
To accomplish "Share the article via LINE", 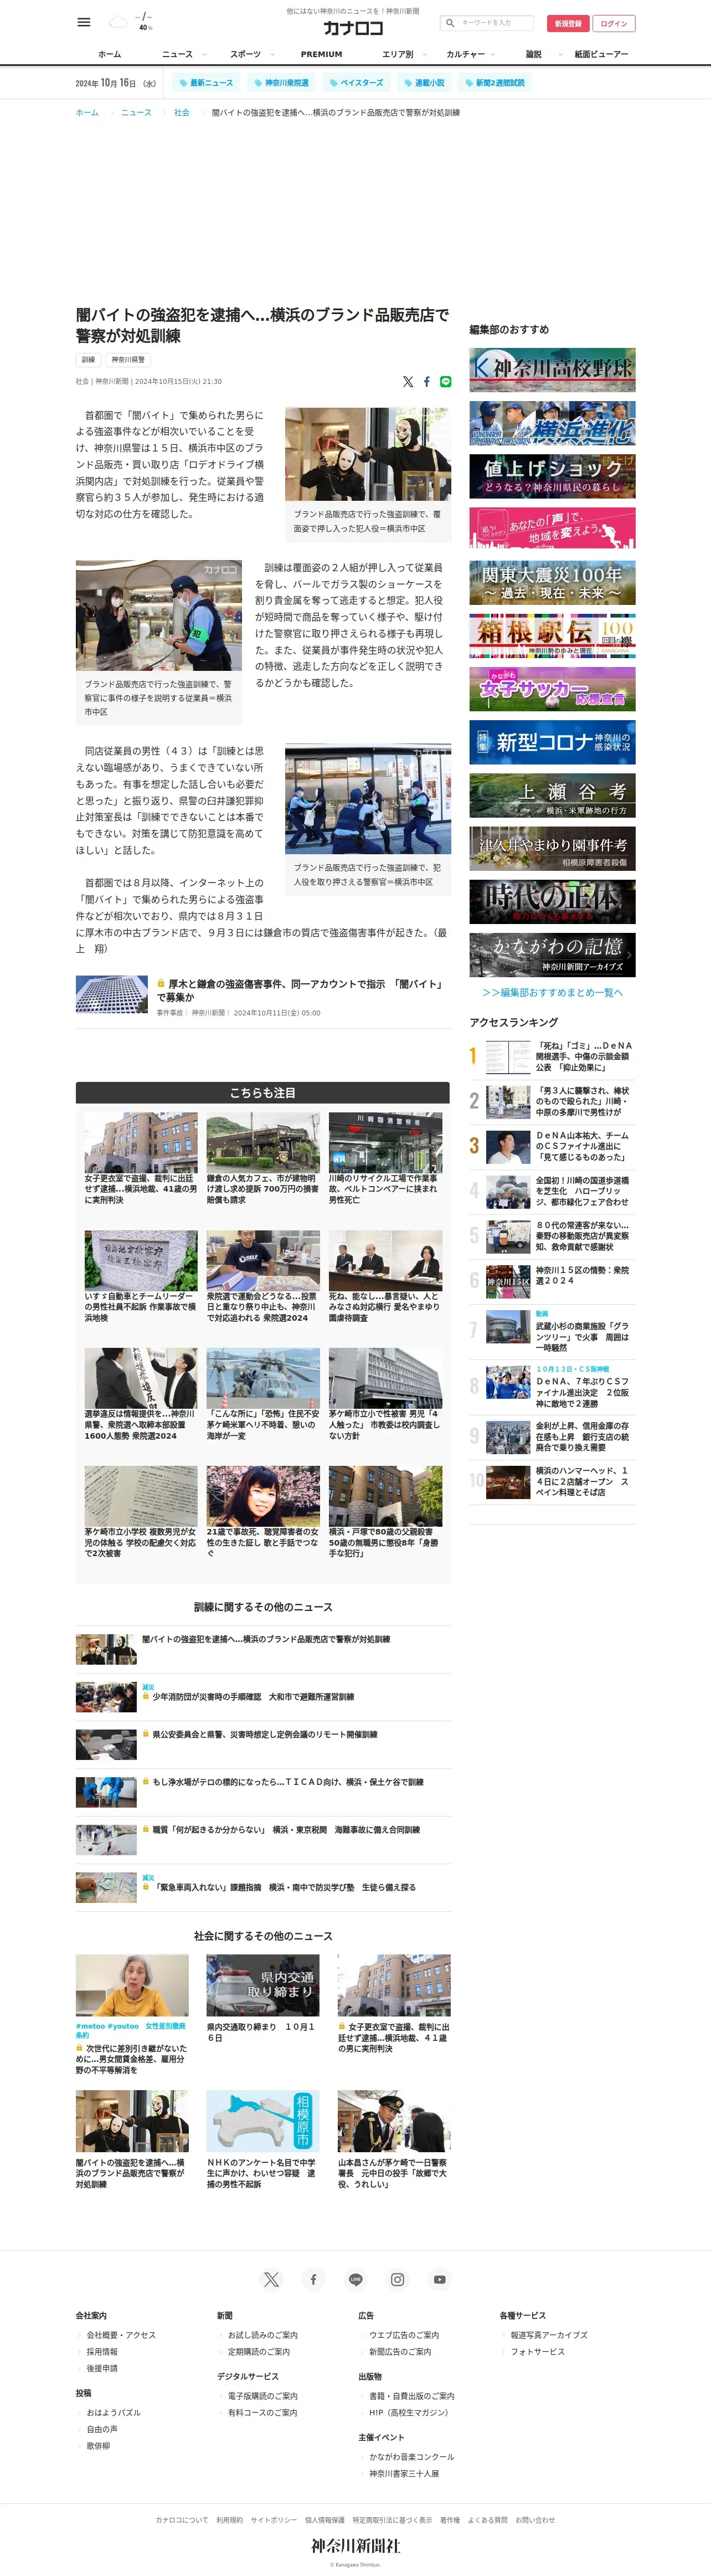I will coord(445,381).
